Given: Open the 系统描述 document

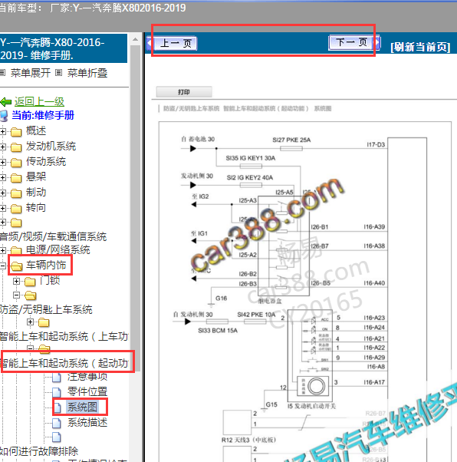Looking at the screenshot, I should tap(87, 422).
